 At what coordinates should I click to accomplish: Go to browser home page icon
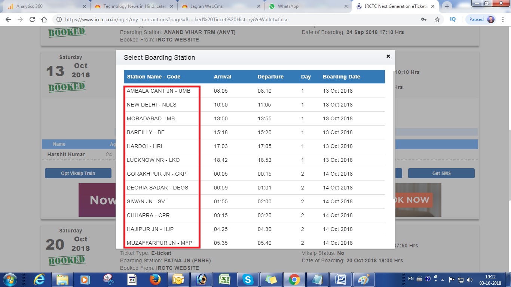(44, 19)
